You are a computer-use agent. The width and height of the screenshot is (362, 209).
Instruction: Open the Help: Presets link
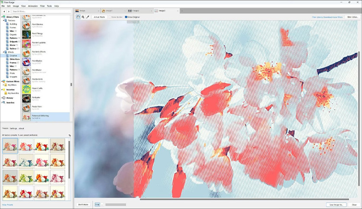click(8, 205)
